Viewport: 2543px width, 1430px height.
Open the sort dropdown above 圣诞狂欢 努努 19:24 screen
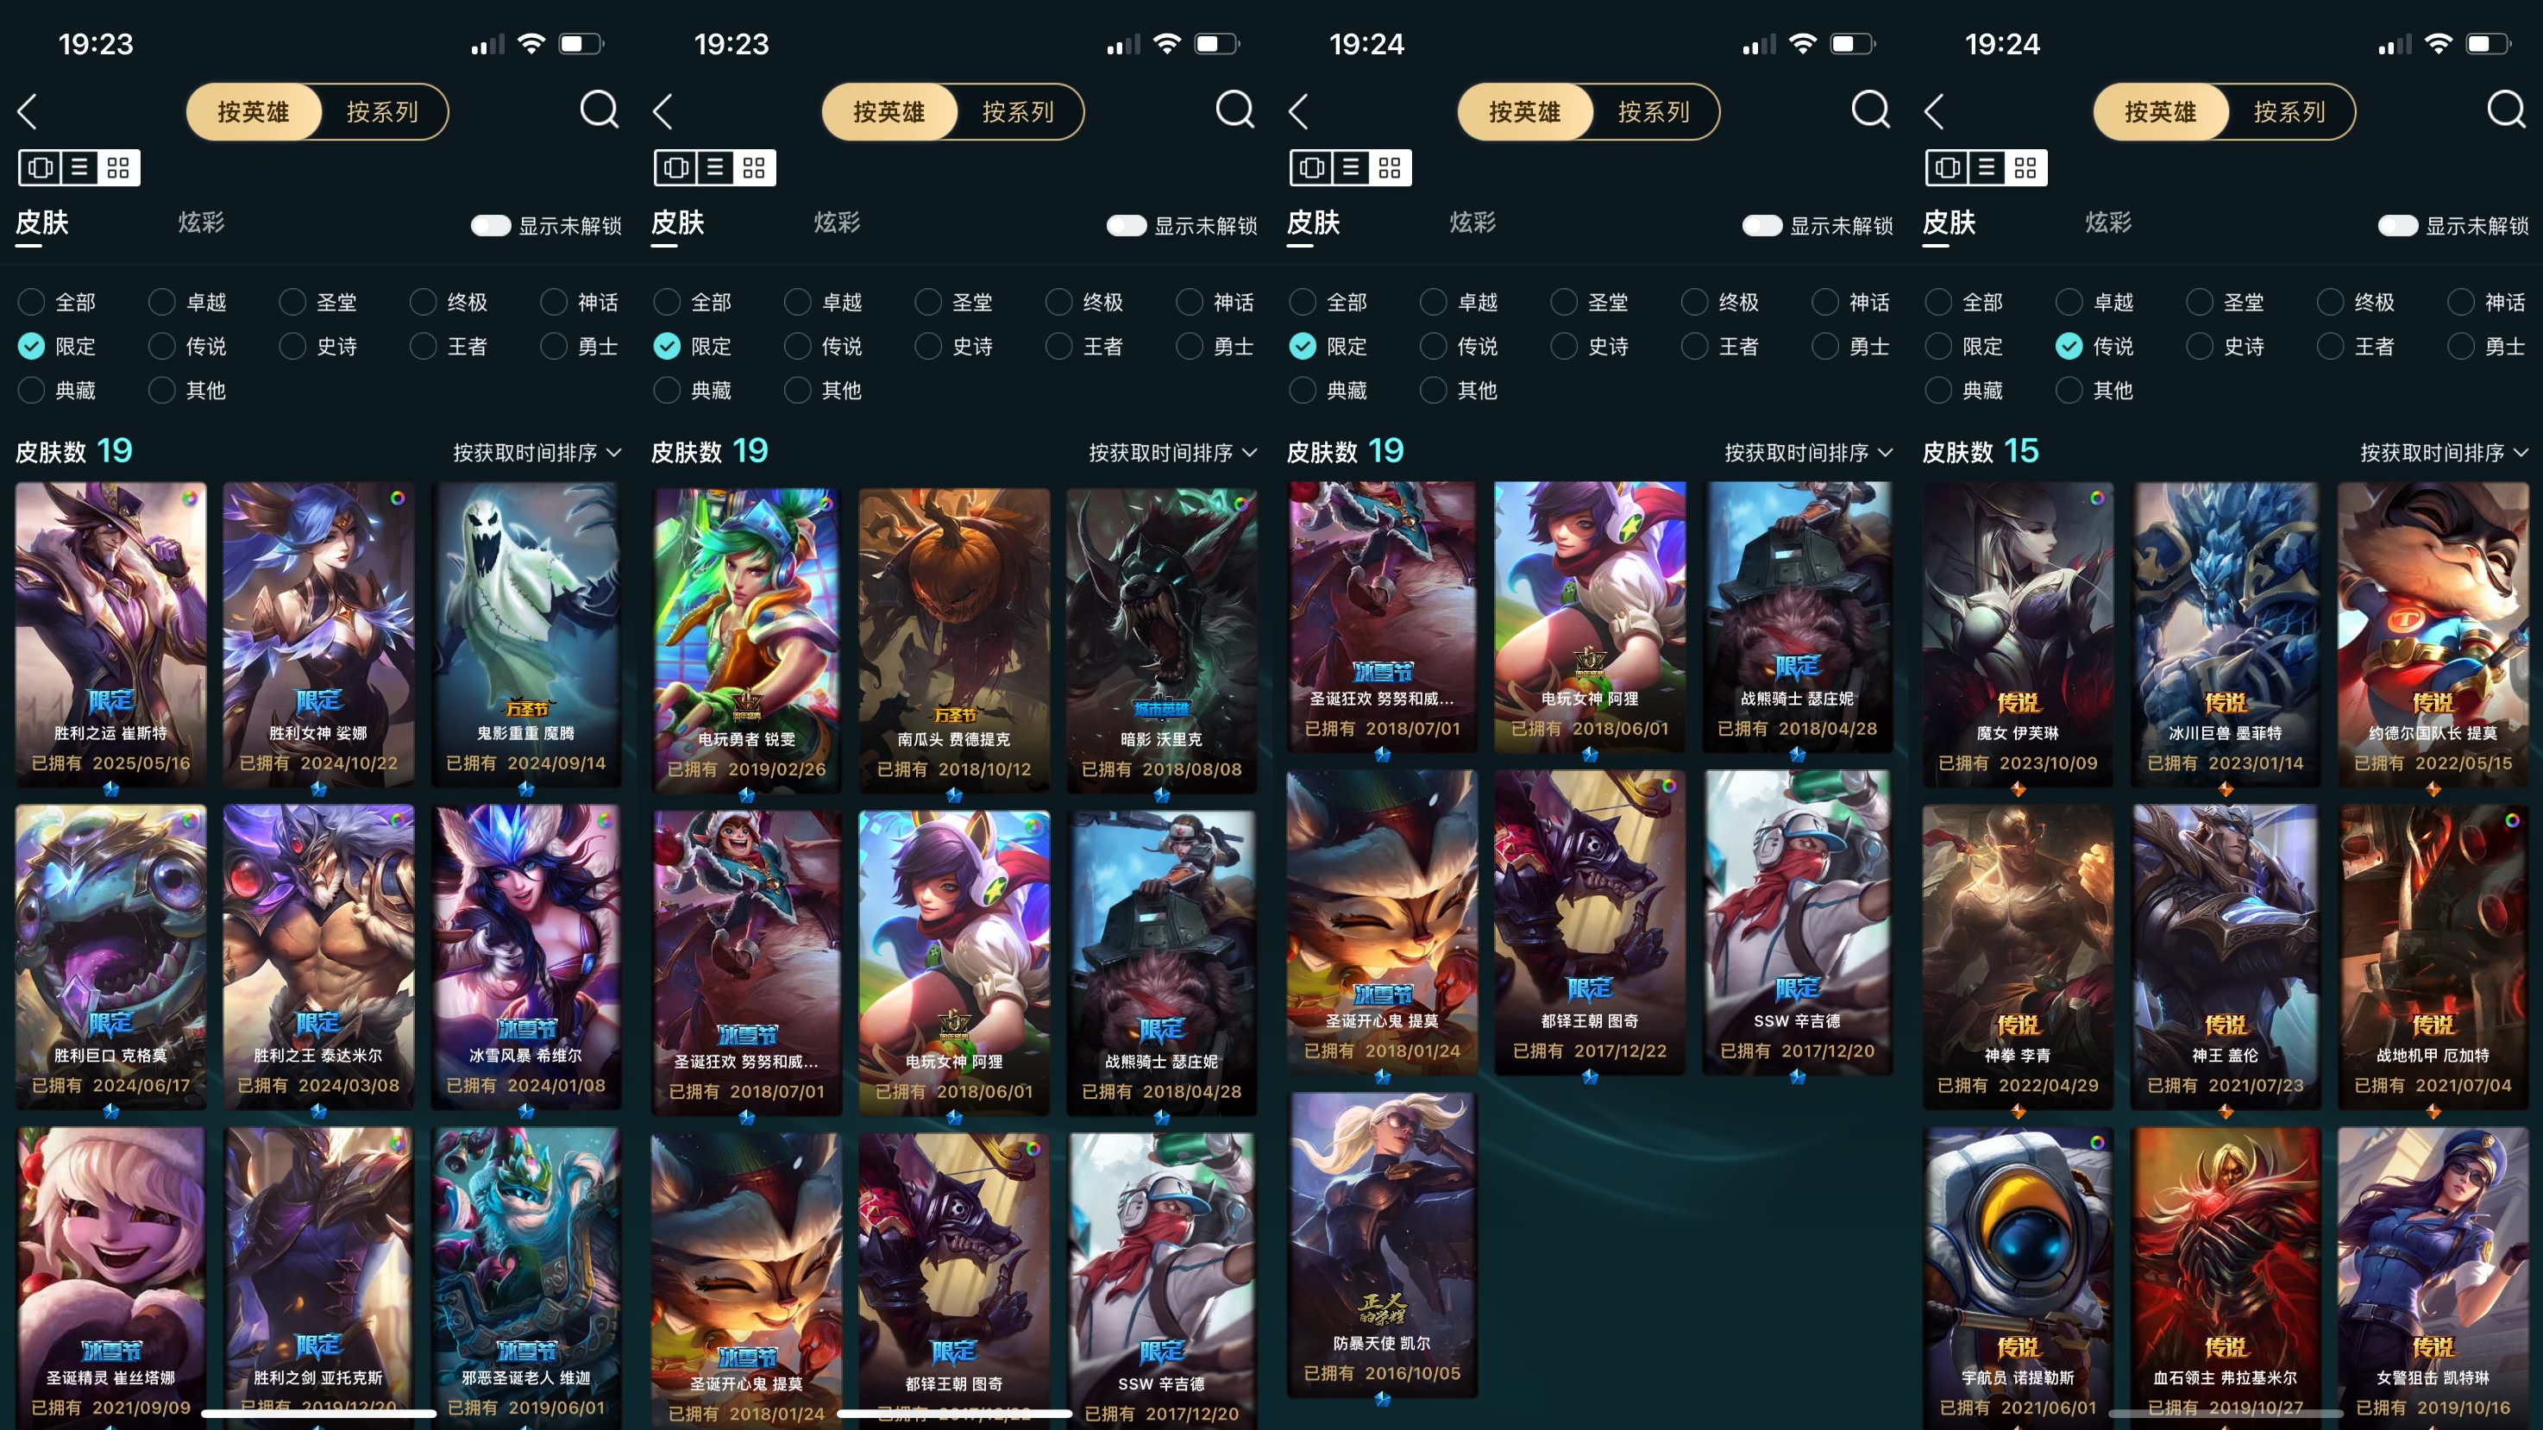[x=1807, y=453]
